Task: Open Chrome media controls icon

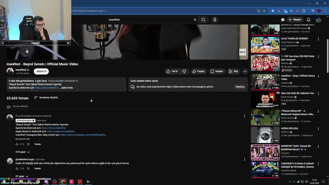Action: point(313,11)
